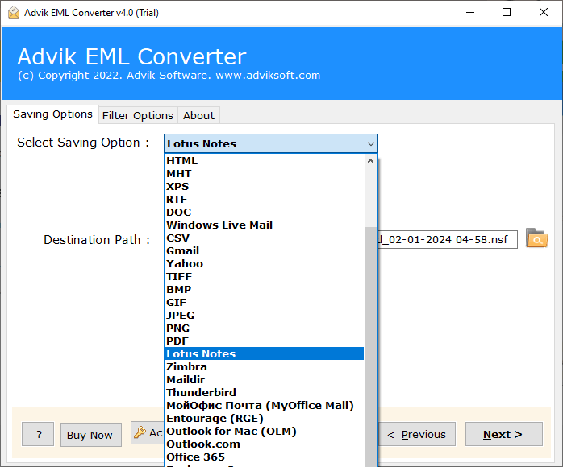This screenshot has height=467, width=563.
Task: Choose PDF saving option
Action: click(x=264, y=341)
